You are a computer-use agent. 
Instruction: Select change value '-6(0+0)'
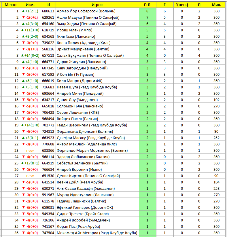(31, 208)
